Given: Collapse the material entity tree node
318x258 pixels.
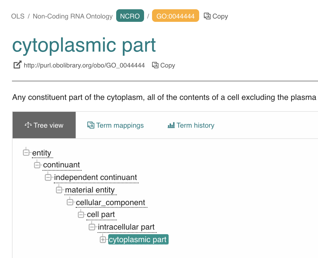Looking at the screenshot, I should coord(59,190).
